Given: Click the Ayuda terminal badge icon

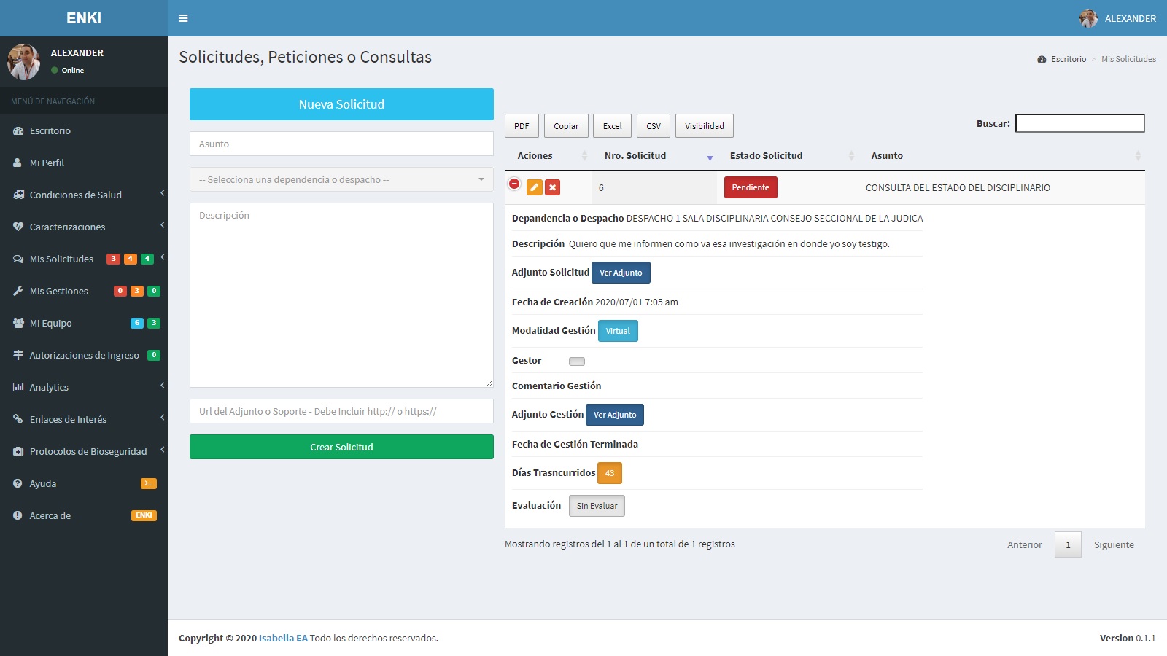Looking at the screenshot, I should 148,483.
